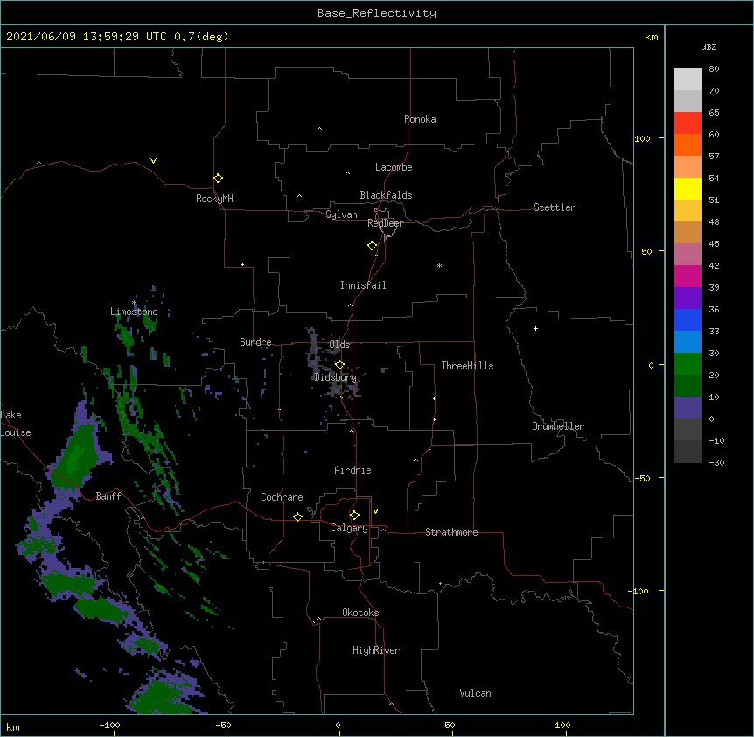Click the yellow 54 dBZ color swatch
Viewport: 754px width, 737px height.
688,188
